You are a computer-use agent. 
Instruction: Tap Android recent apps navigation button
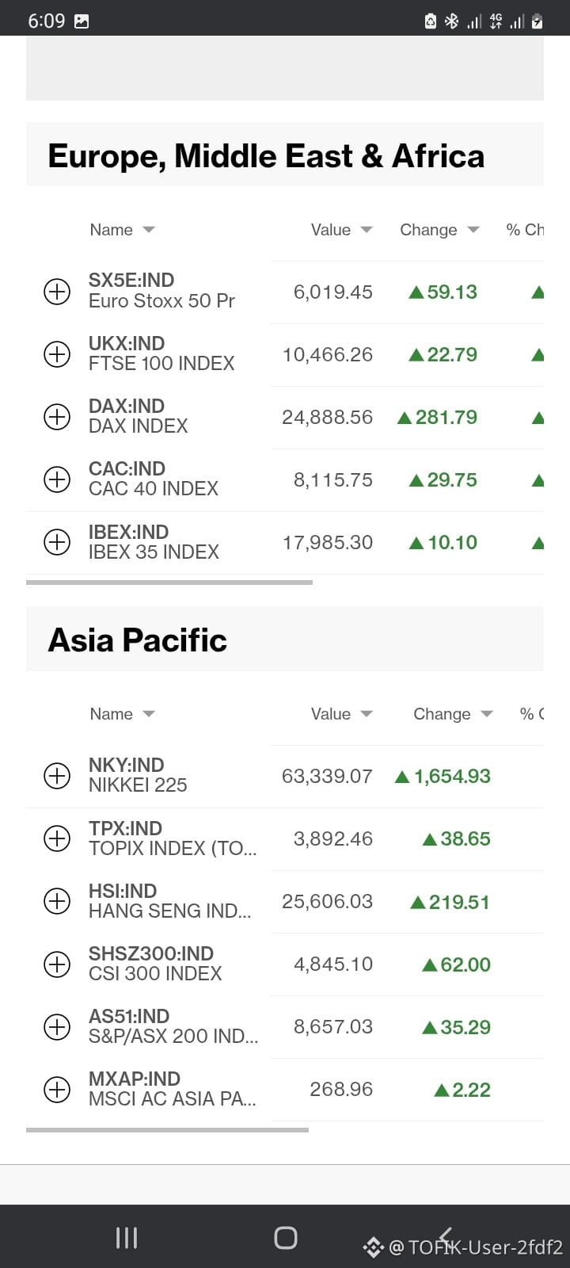tap(127, 1238)
